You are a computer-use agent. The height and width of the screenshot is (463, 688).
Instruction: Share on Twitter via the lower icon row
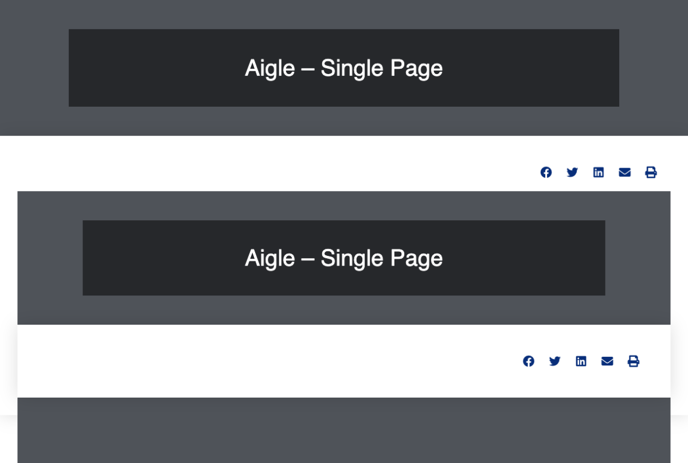pos(555,361)
